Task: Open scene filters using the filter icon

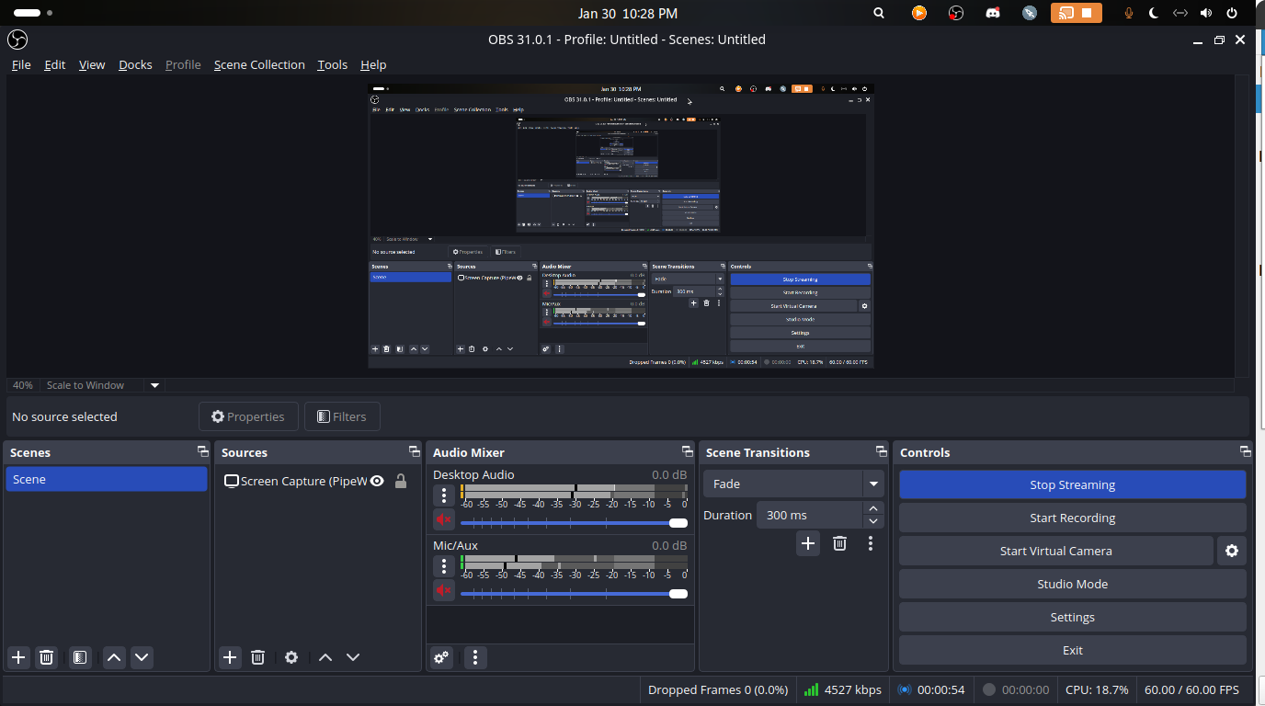Action: pos(79,657)
